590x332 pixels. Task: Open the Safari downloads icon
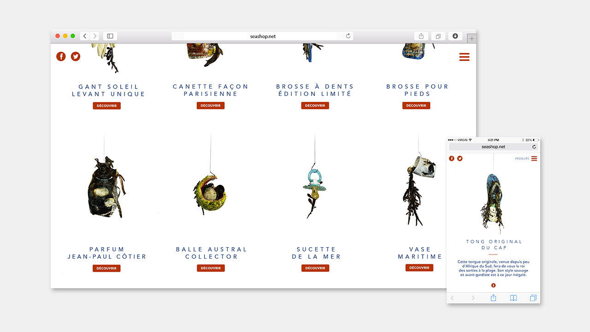click(x=455, y=36)
